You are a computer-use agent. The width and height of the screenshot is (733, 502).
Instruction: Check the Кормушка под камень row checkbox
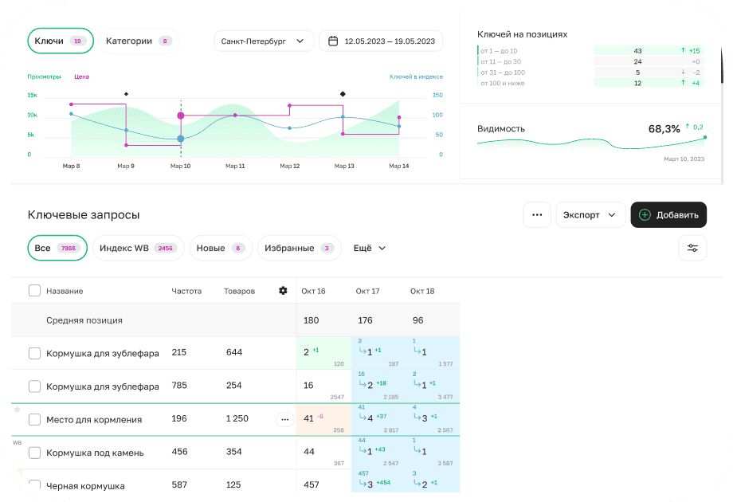point(34,453)
